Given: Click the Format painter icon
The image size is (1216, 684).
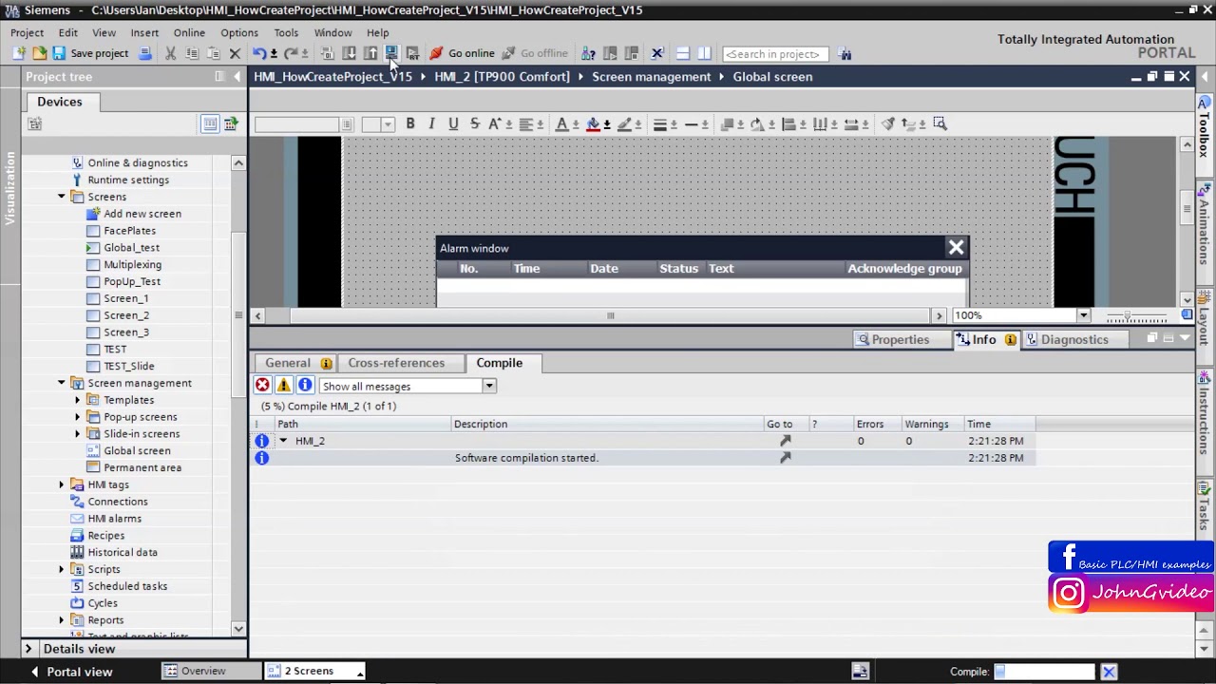Looking at the screenshot, I should [888, 123].
